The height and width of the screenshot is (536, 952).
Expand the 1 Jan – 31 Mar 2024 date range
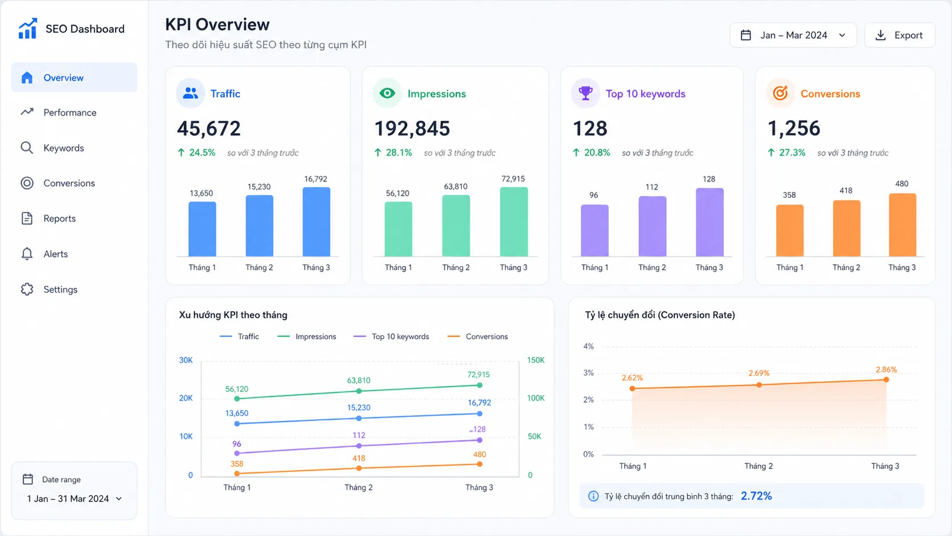pyautogui.click(x=74, y=498)
